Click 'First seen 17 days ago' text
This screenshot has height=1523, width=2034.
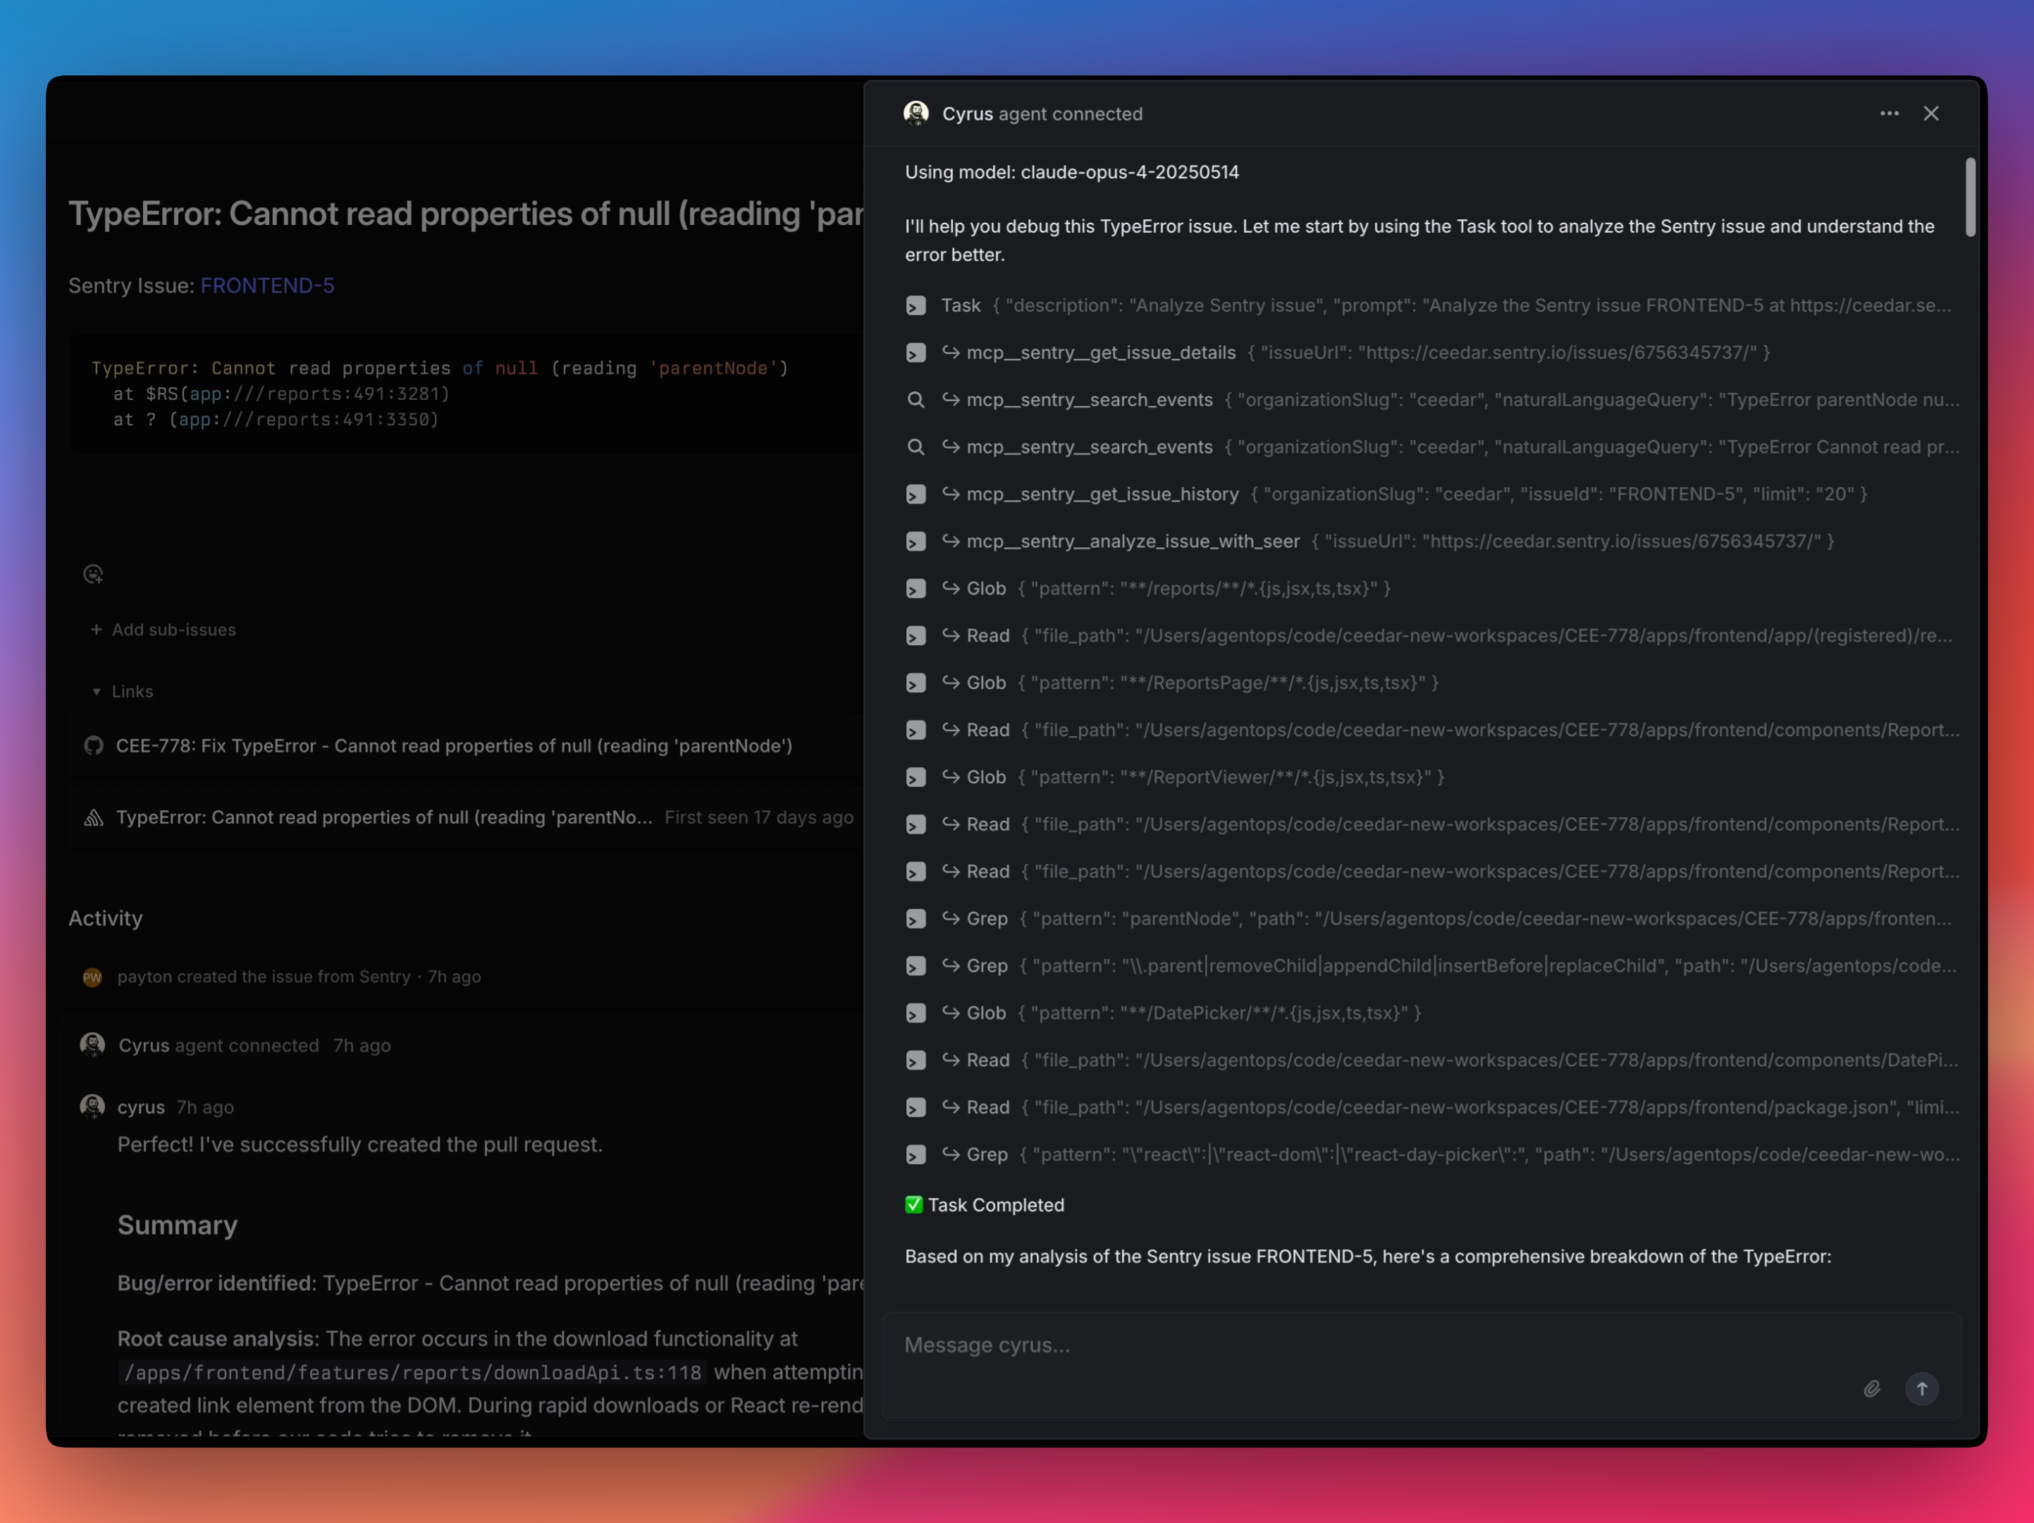pos(758,818)
